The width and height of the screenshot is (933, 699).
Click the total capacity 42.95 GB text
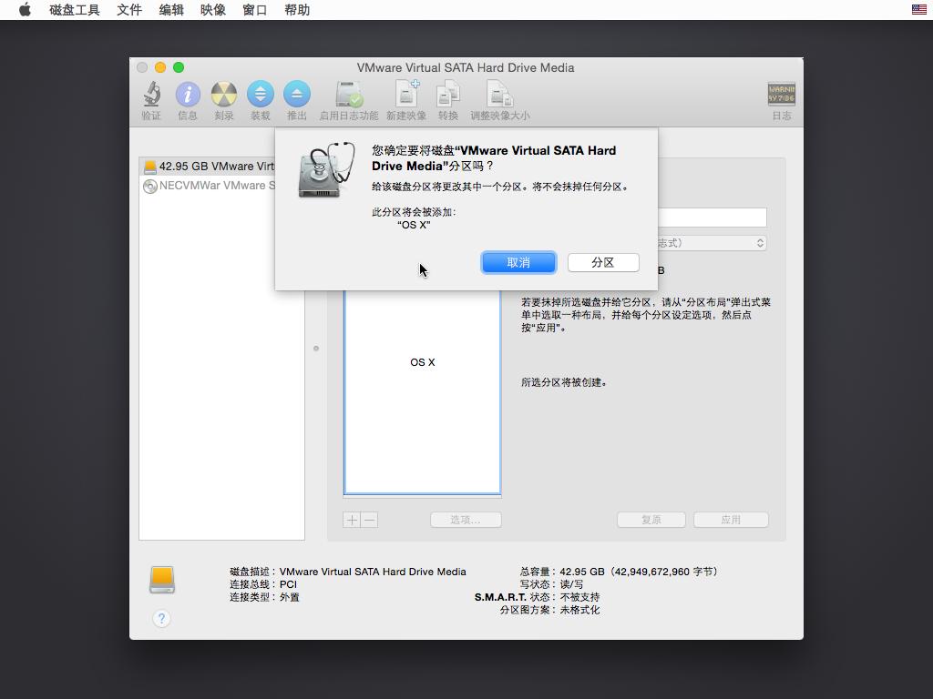pos(638,572)
